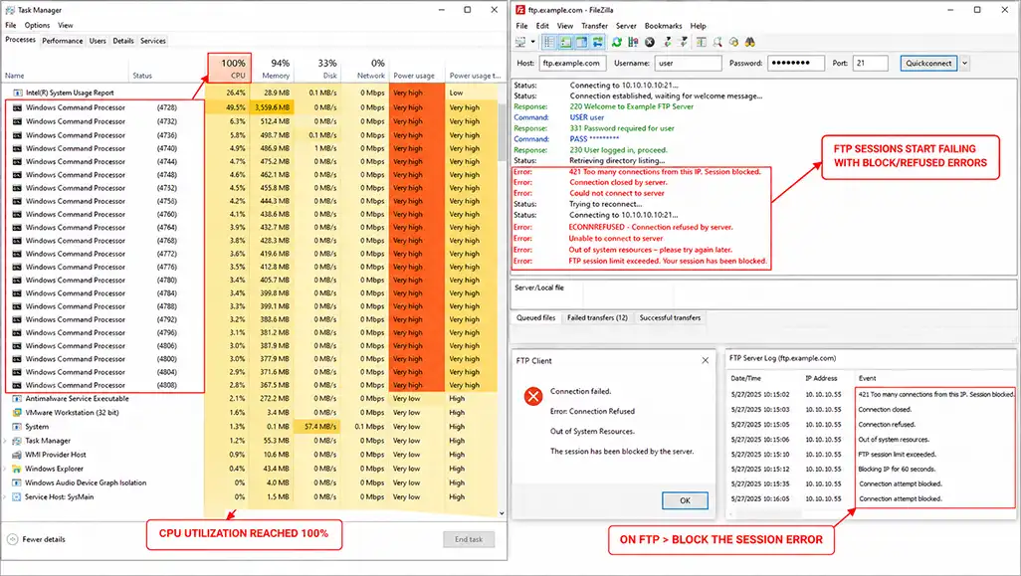The width and height of the screenshot is (1021, 576).
Task: Open the Site Manager dropdown arrow
Action: click(532, 42)
